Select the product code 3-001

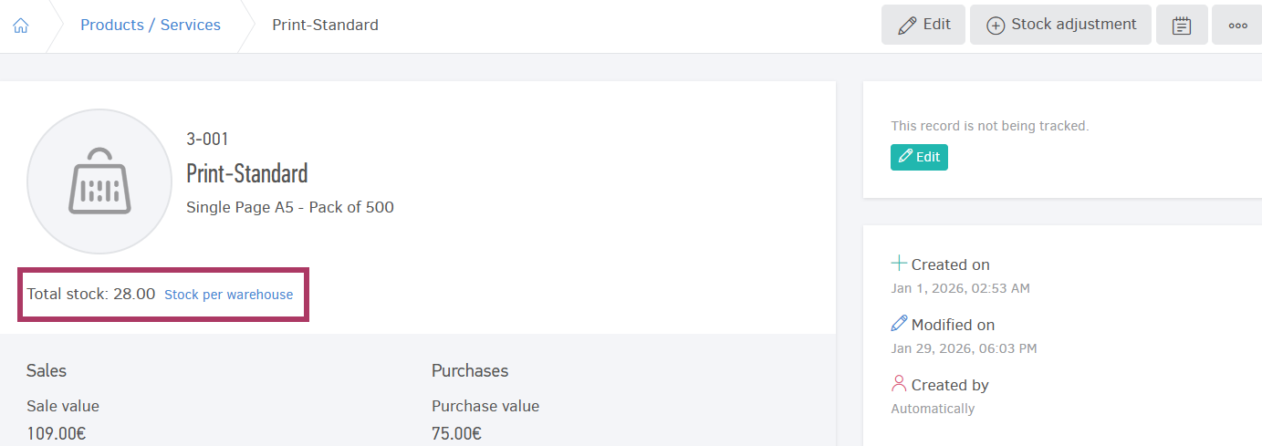pos(207,140)
